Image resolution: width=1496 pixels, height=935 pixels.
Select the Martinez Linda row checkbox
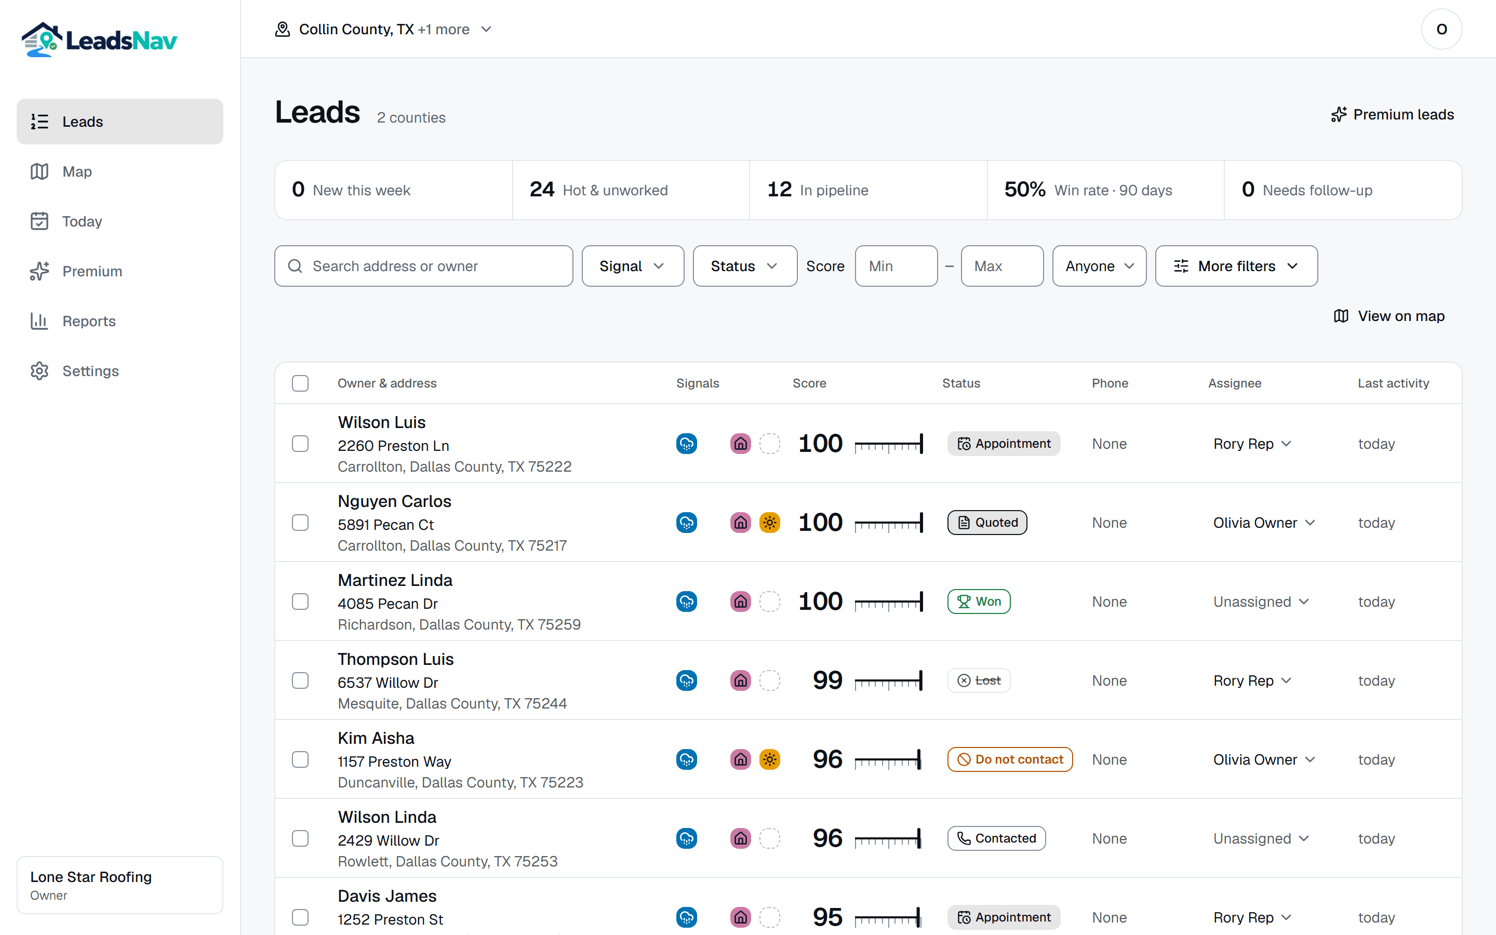click(x=300, y=602)
